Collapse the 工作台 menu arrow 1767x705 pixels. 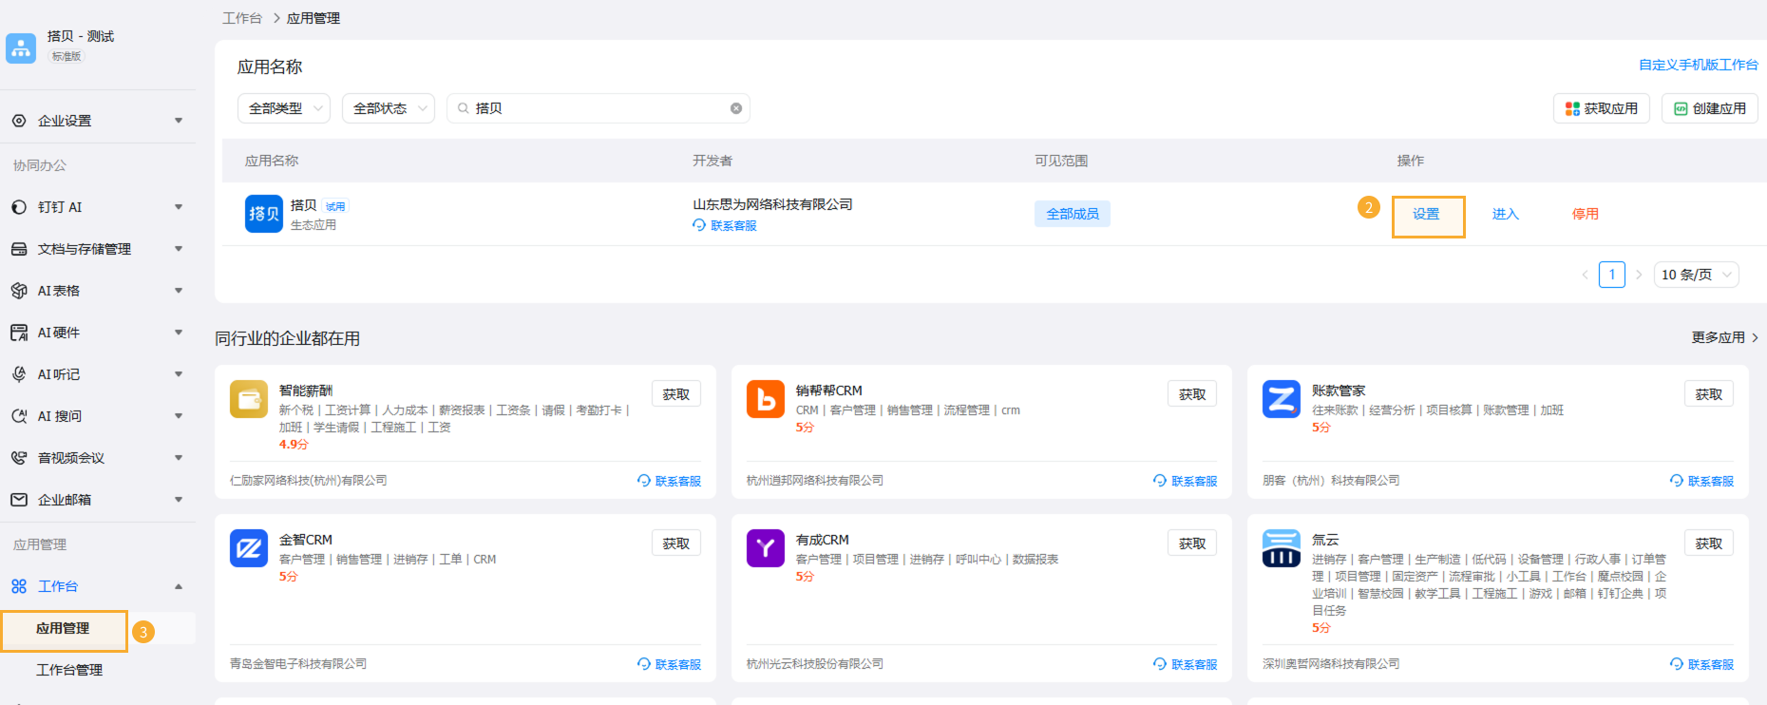(179, 586)
